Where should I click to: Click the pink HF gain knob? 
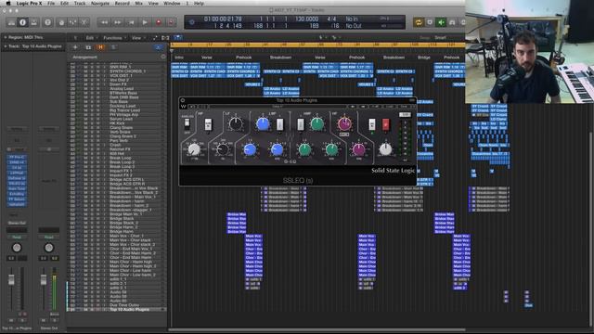tap(344, 123)
